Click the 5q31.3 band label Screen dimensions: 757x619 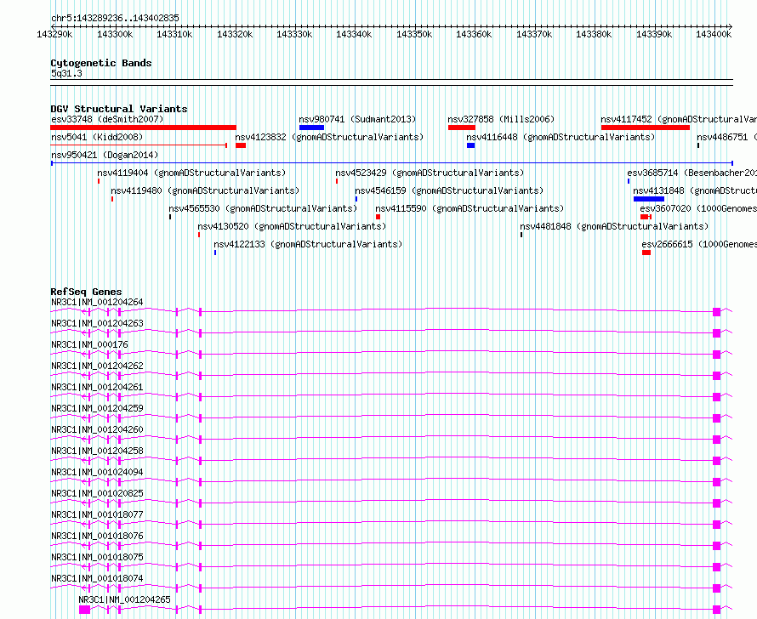(x=66, y=73)
